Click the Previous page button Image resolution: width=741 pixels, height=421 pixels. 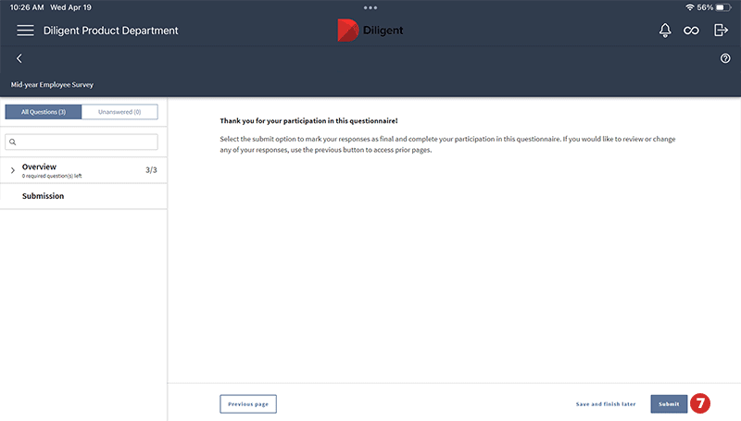tap(248, 403)
